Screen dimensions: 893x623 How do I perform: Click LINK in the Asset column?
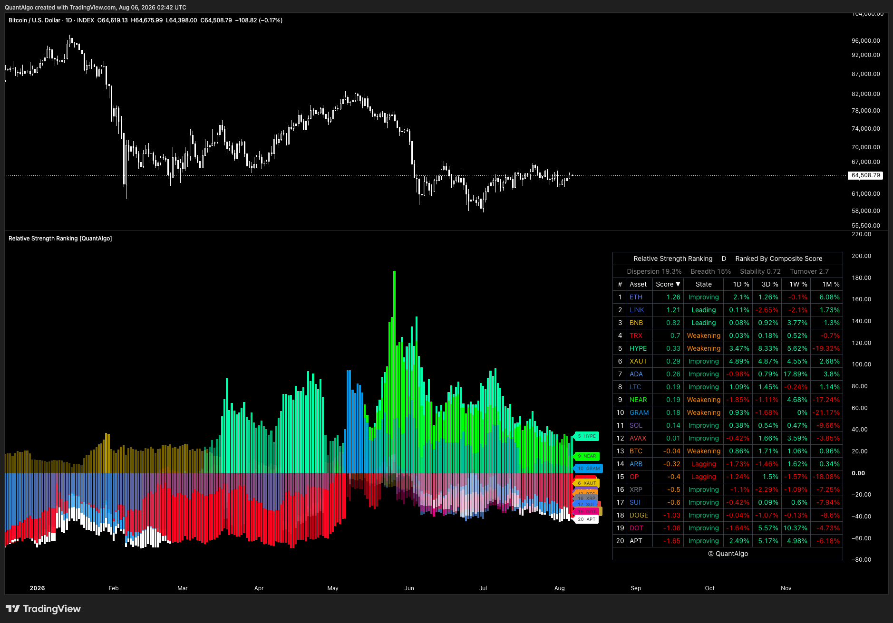tap(637, 310)
